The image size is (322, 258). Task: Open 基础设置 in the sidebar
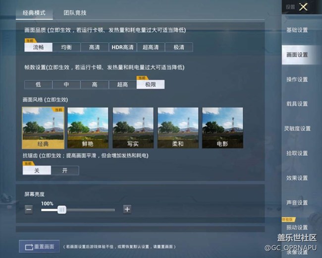(x=297, y=30)
